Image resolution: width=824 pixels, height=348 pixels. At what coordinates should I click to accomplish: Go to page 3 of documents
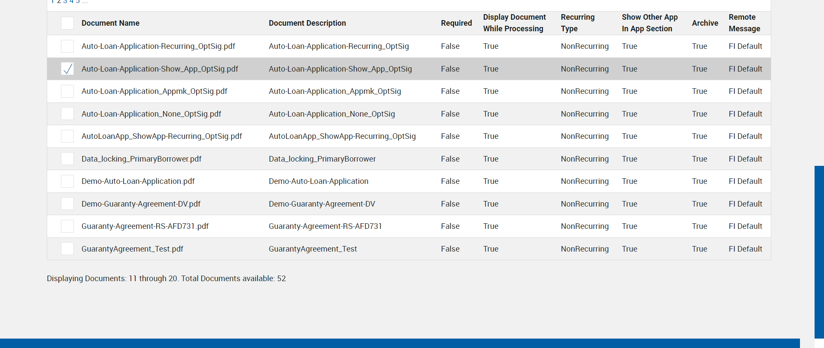(x=65, y=2)
